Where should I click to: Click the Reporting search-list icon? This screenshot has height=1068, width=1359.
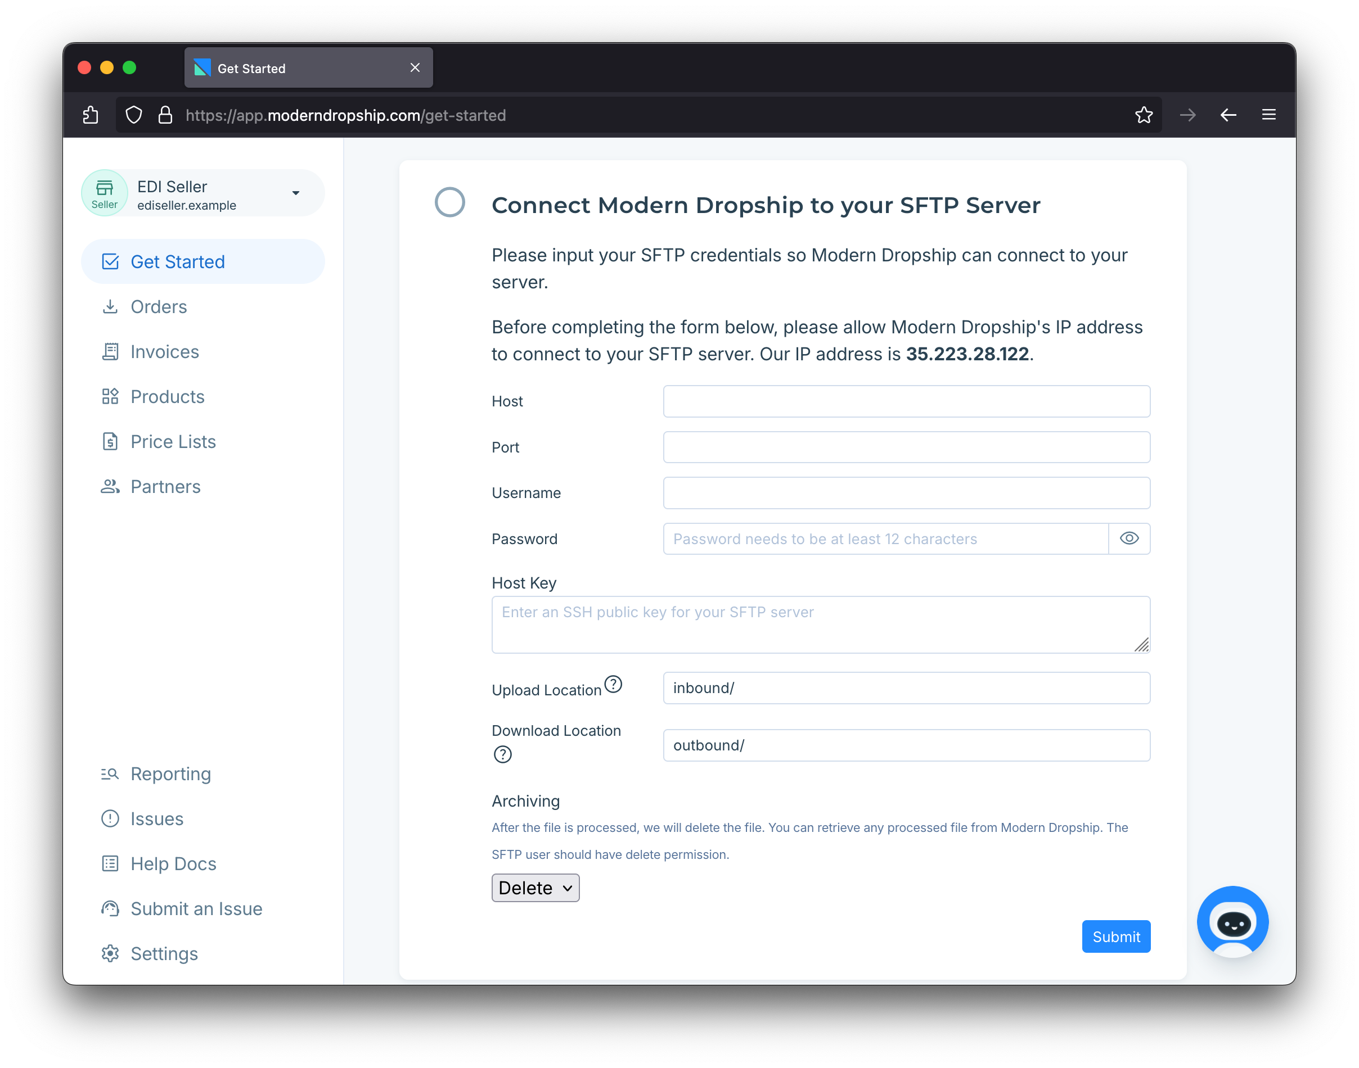click(x=110, y=774)
